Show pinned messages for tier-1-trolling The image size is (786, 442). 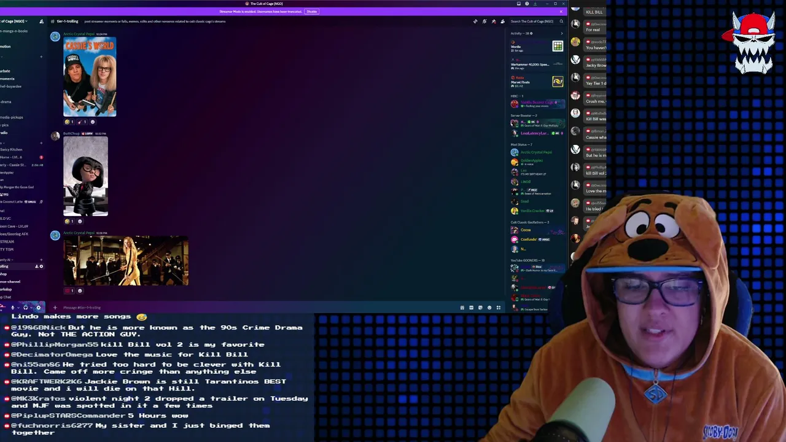[x=494, y=21]
